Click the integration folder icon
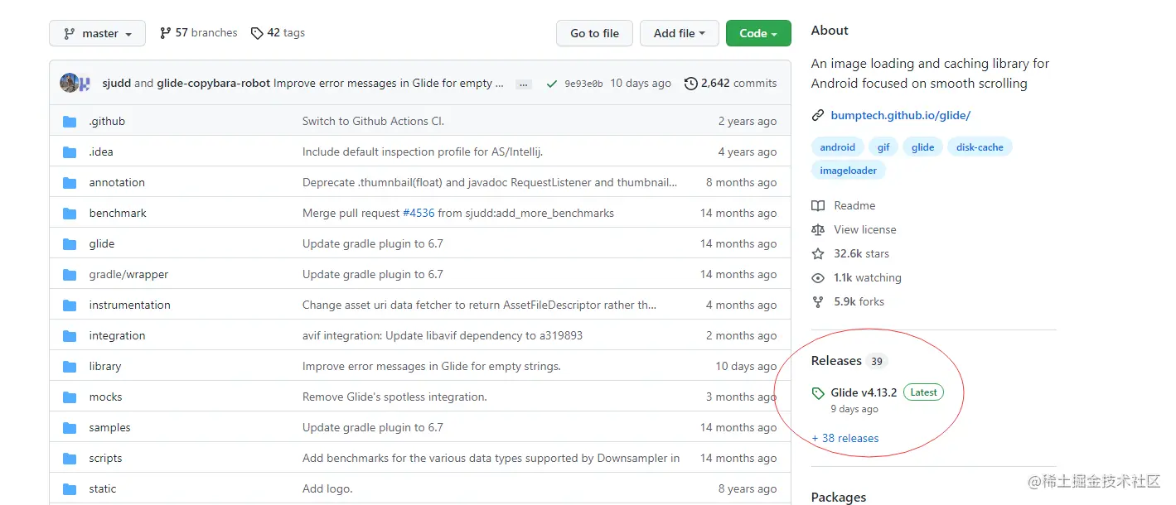 [70, 336]
